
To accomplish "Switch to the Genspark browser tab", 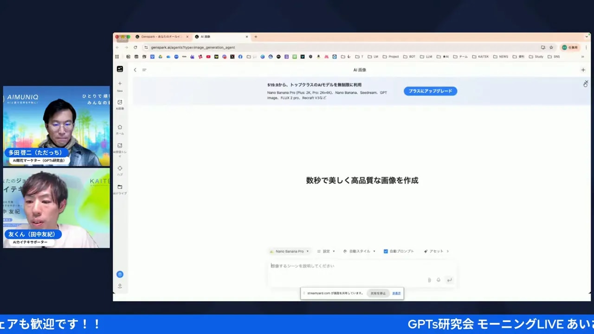I will coord(160,36).
